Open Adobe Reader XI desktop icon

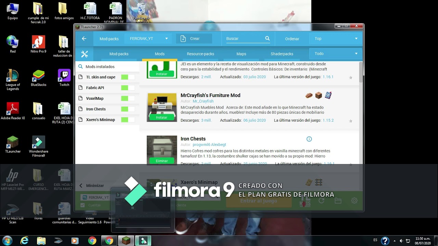coord(13,111)
